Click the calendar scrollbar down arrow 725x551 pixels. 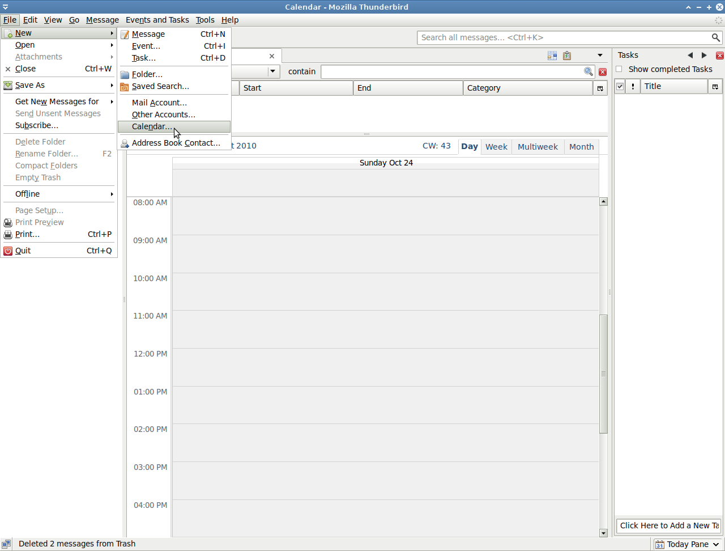[603, 533]
